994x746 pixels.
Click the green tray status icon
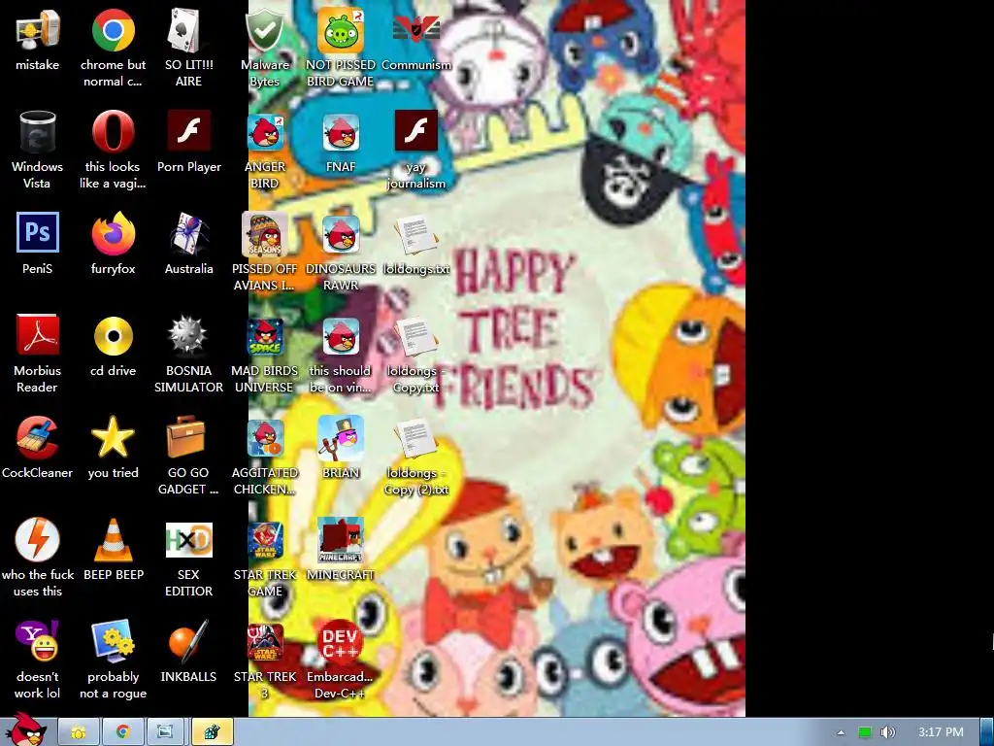865,732
